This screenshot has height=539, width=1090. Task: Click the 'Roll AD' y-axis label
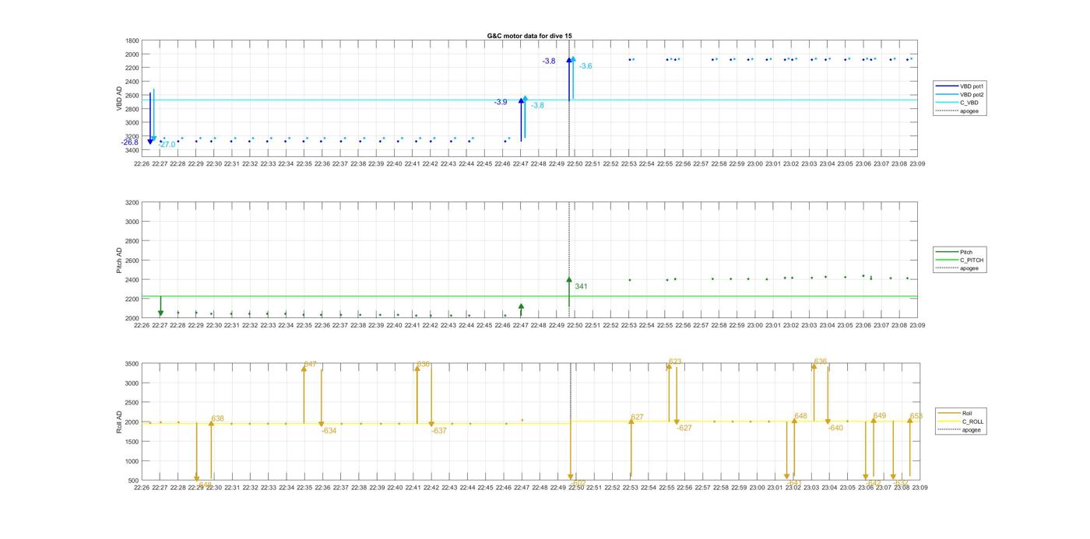click(x=120, y=422)
